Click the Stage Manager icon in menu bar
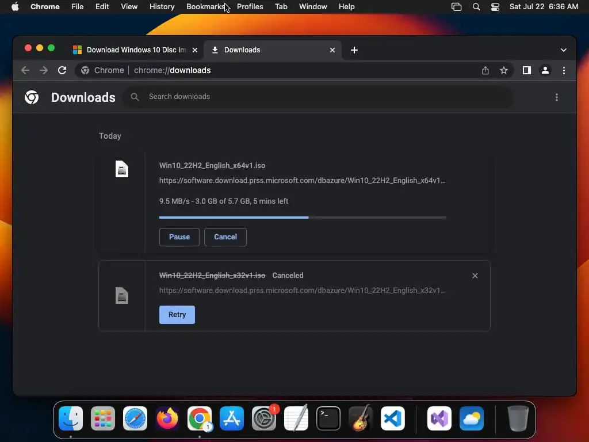 (456, 7)
